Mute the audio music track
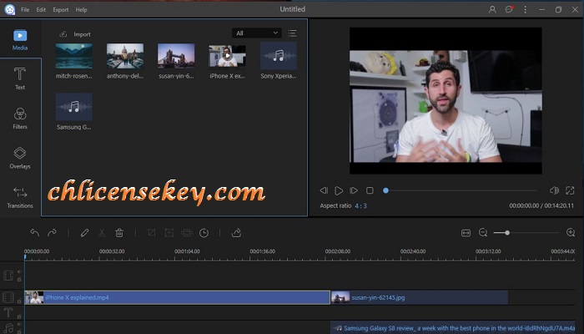This screenshot has width=584, height=334. (x=19, y=325)
